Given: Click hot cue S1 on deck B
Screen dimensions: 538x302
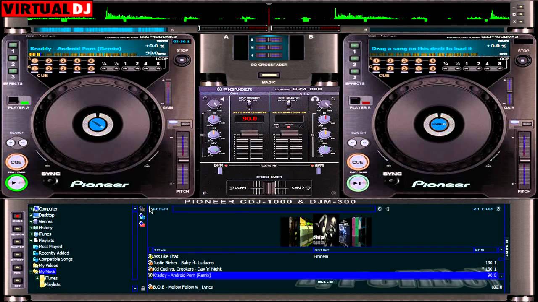Looking at the screenshot, I should coord(376,61).
